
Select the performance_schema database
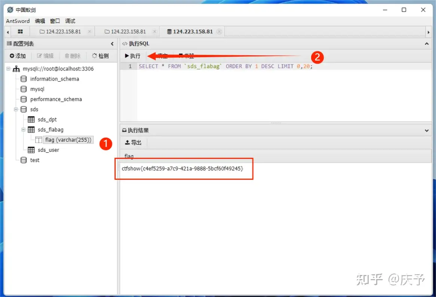click(56, 99)
